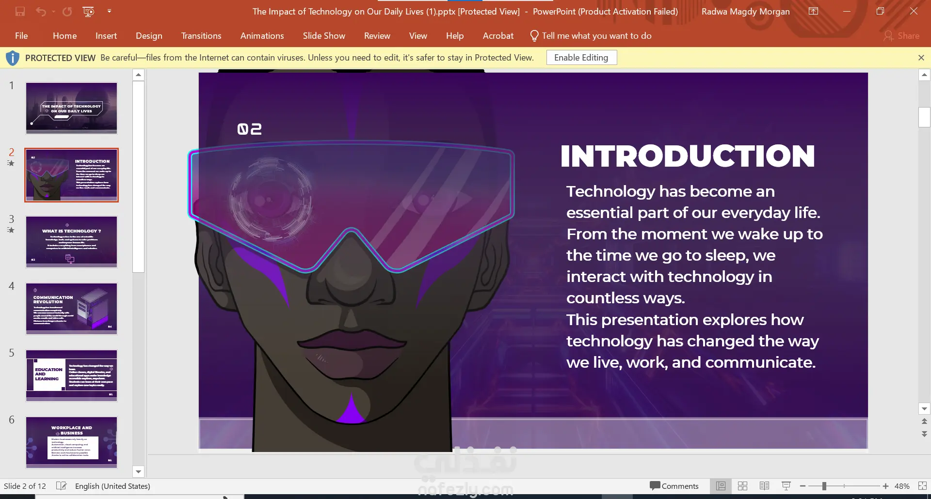Click thumbnail pane scroll up arrow
This screenshot has height=499, width=931.
tap(138, 75)
